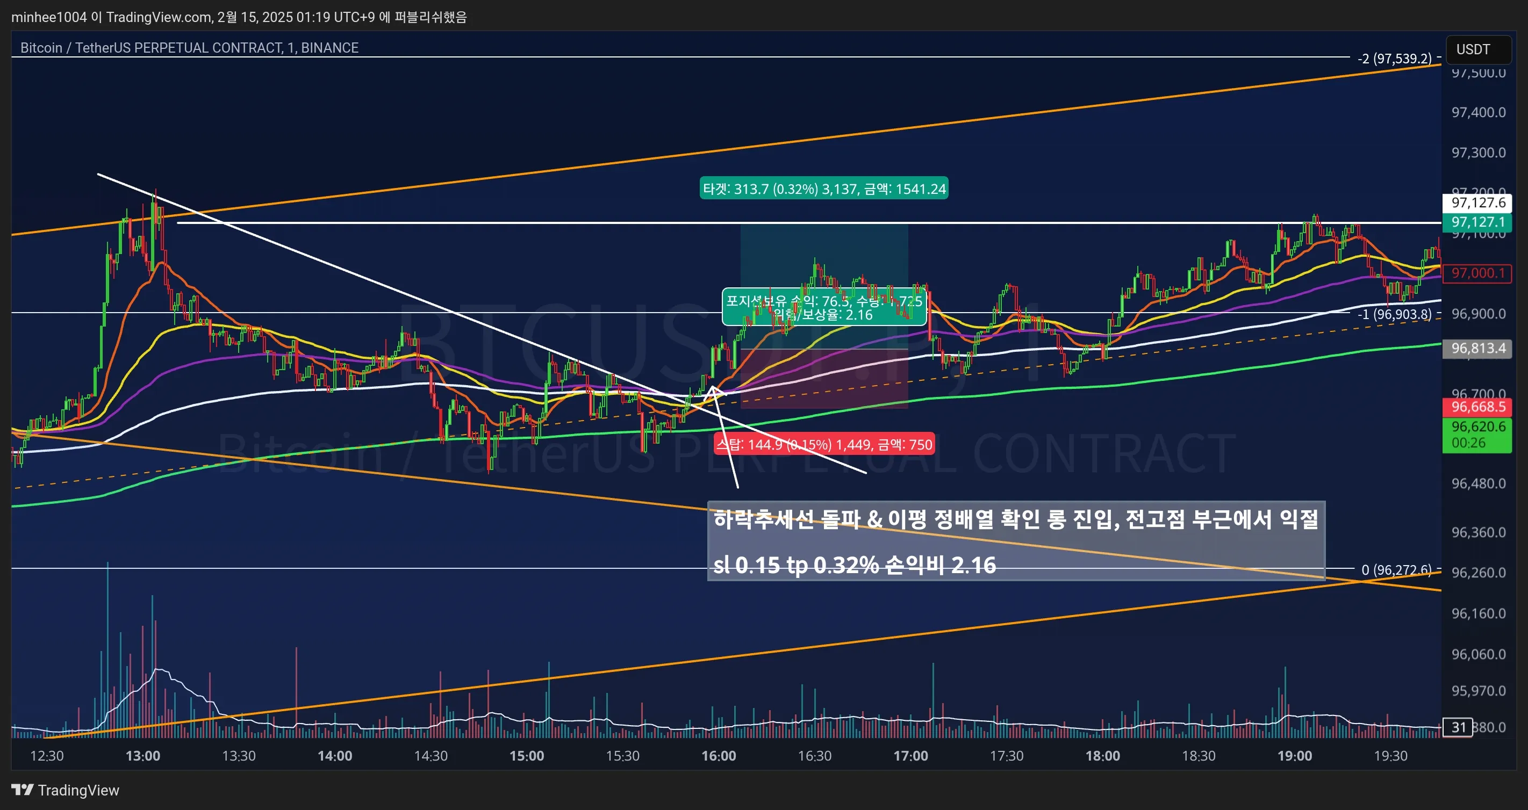
Task: Click the price label 97,127.6
Action: point(1477,203)
